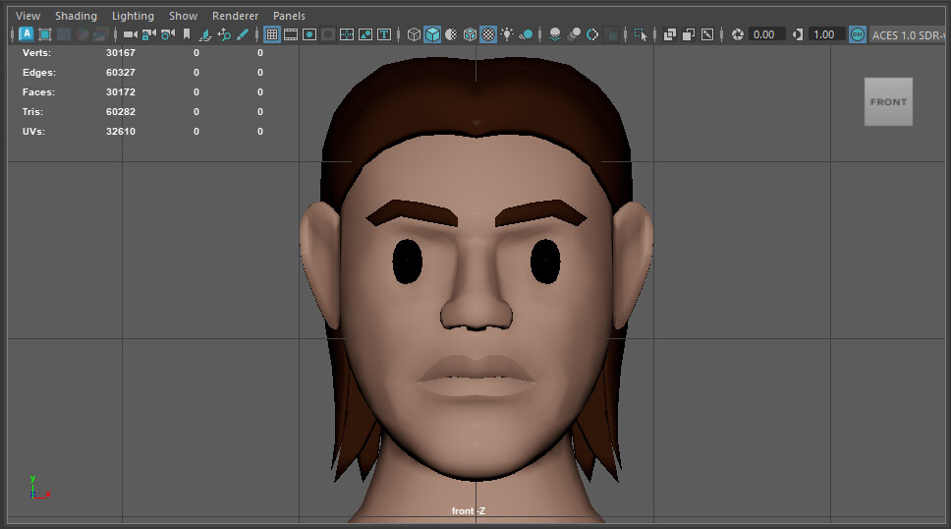Select Smooth Shade All display

(x=432, y=34)
